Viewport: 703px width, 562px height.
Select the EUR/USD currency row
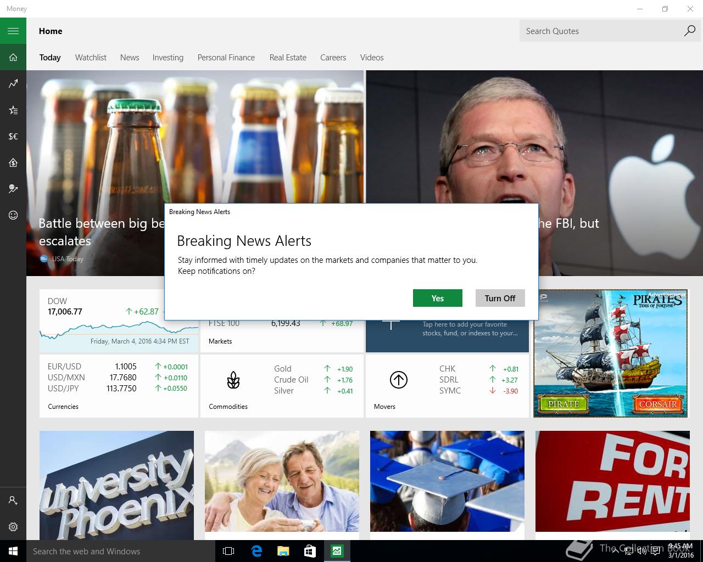click(118, 367)
